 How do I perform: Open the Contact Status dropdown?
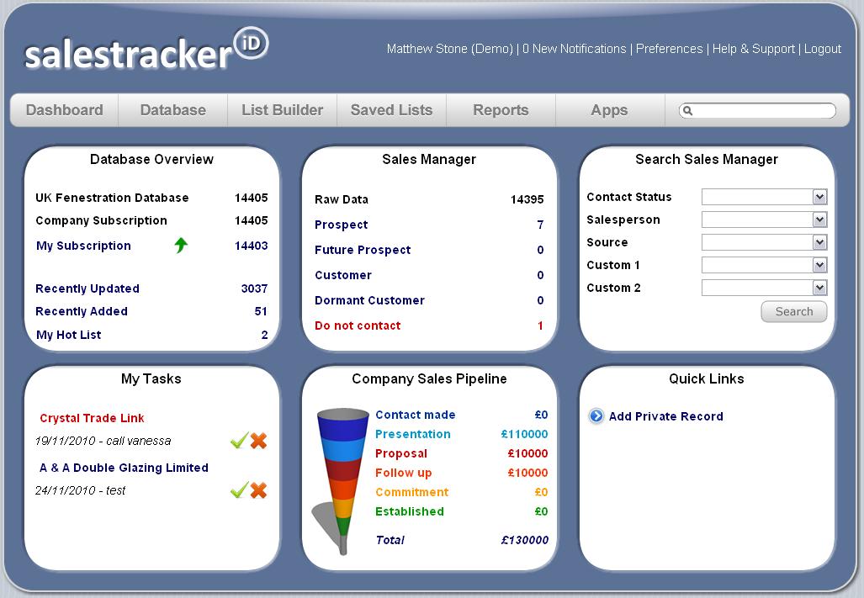point(819,197)
